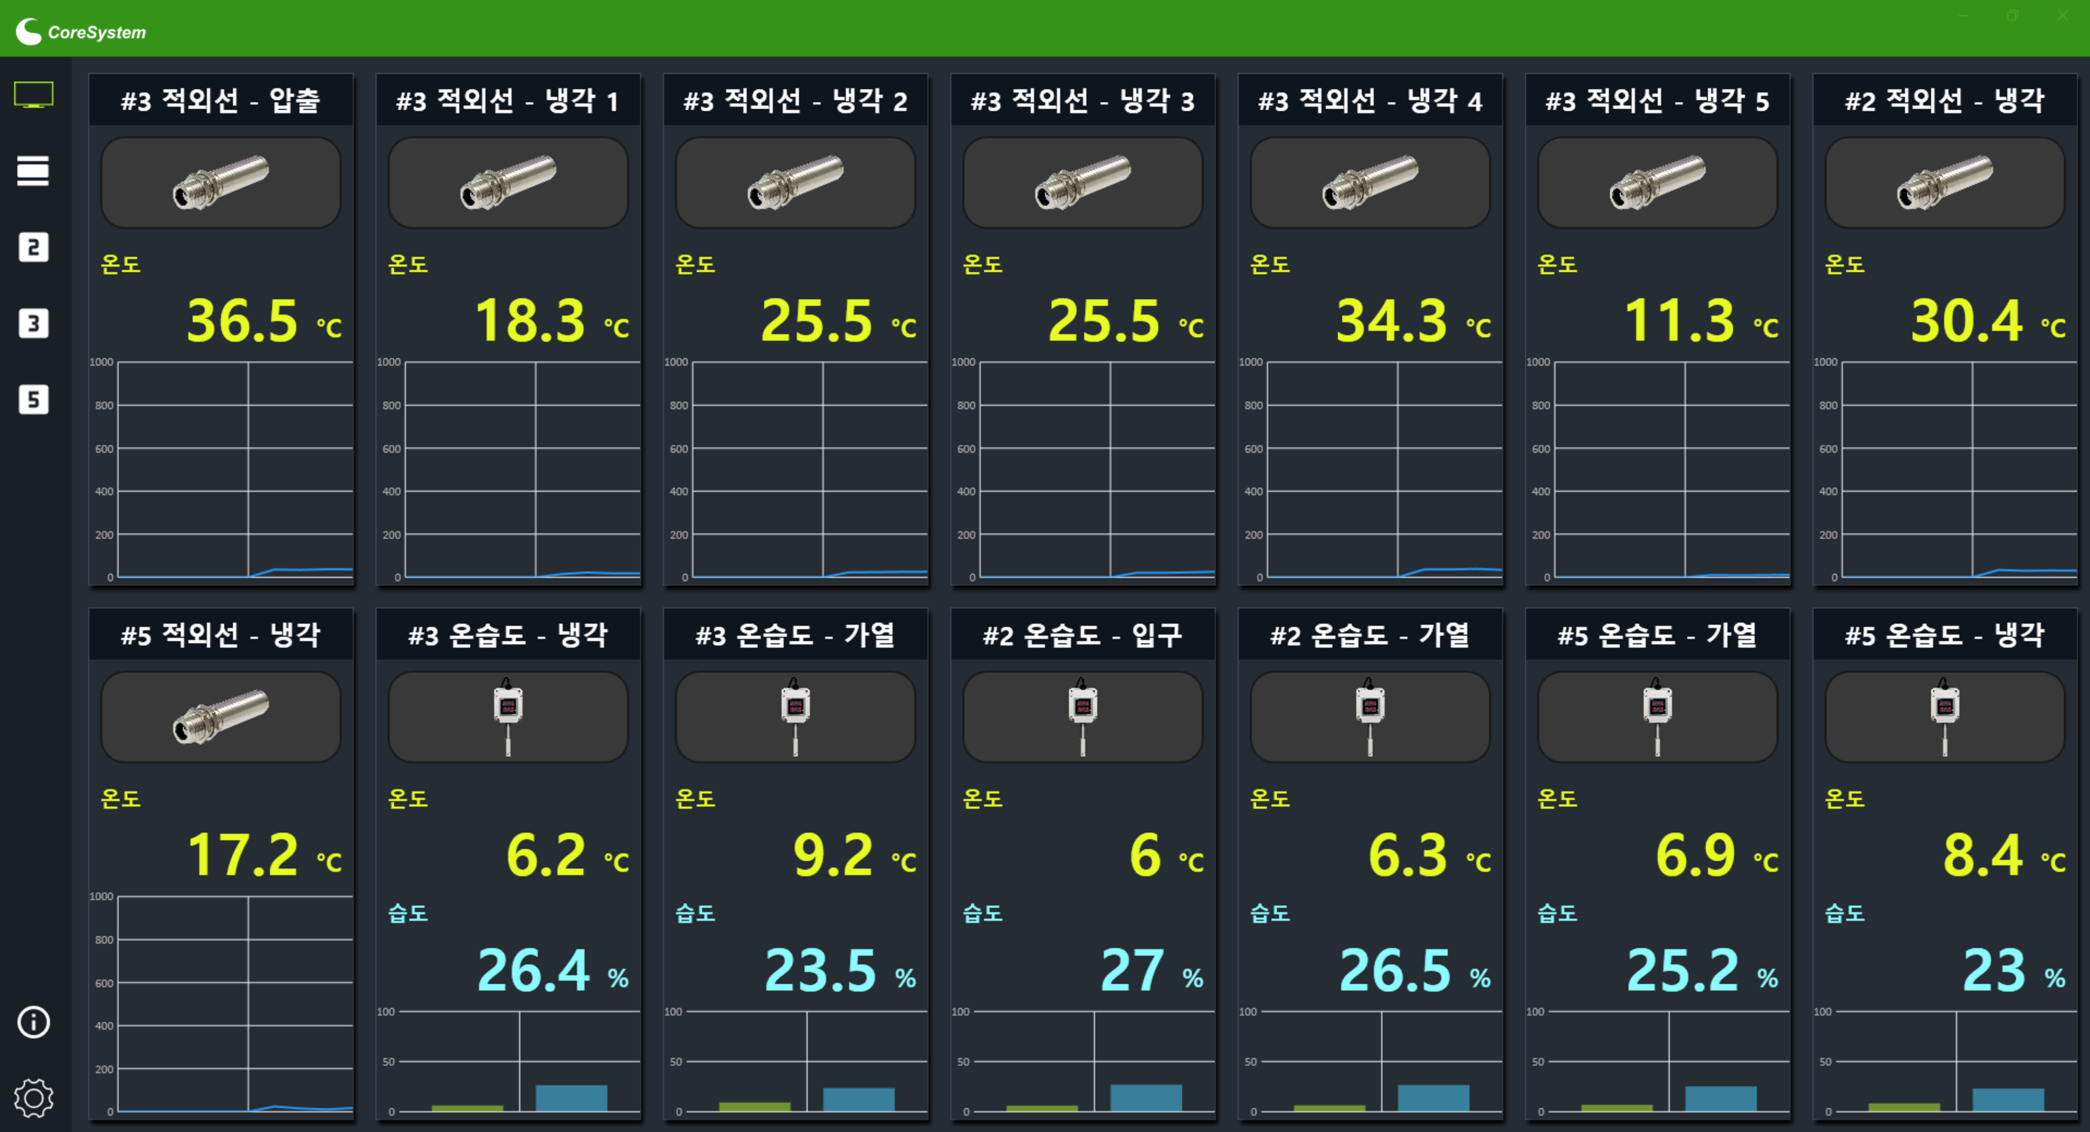Click the #2 온습도 - 입구 panel title
The width and height of the screenshot is (2090, 1132).
tap(1083, 635)
